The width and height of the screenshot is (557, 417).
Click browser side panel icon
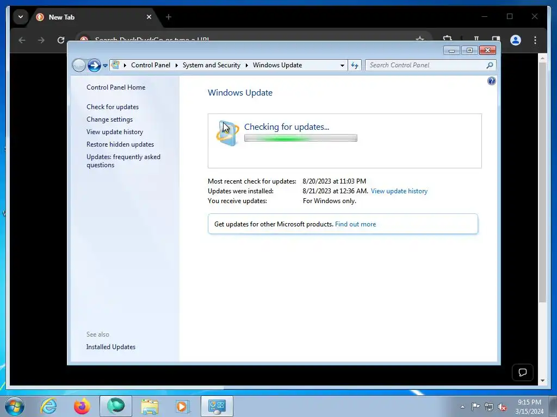point(496,39)
